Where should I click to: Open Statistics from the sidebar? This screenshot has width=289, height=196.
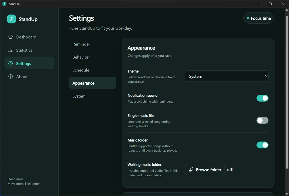coord(29,50)
